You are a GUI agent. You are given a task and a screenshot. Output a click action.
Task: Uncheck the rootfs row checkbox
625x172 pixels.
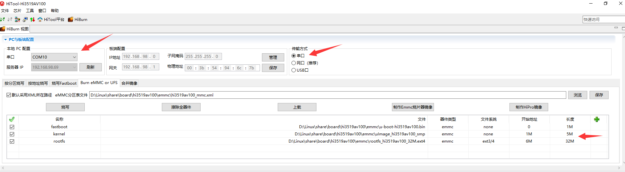click(x=12, y=141)
